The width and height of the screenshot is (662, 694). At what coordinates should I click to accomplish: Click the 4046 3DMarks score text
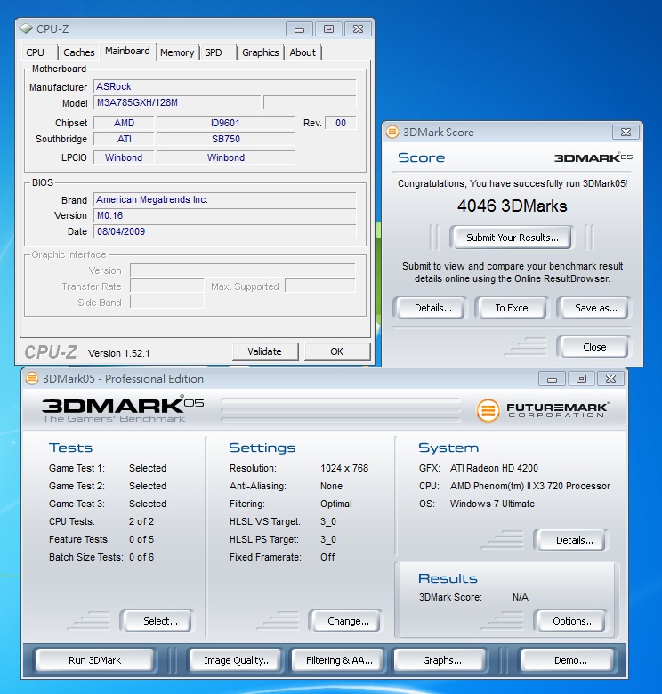pos(512,206)
